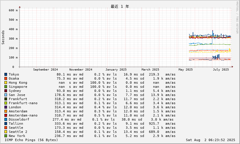
Task: Click the Seattle 2 yellow legend swatch
Action: click(6, 132)
